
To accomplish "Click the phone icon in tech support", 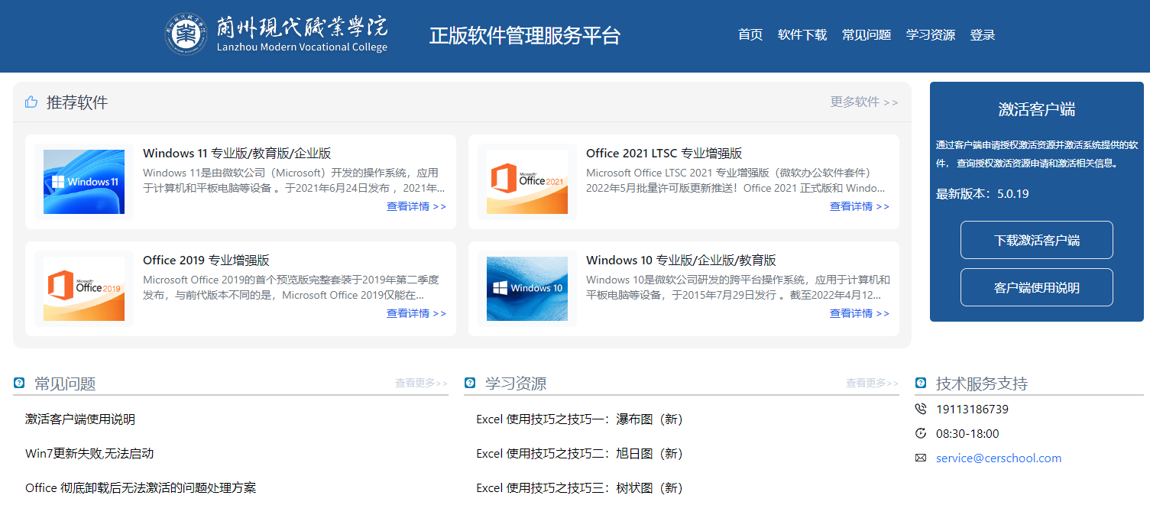I will click(921, 410).
